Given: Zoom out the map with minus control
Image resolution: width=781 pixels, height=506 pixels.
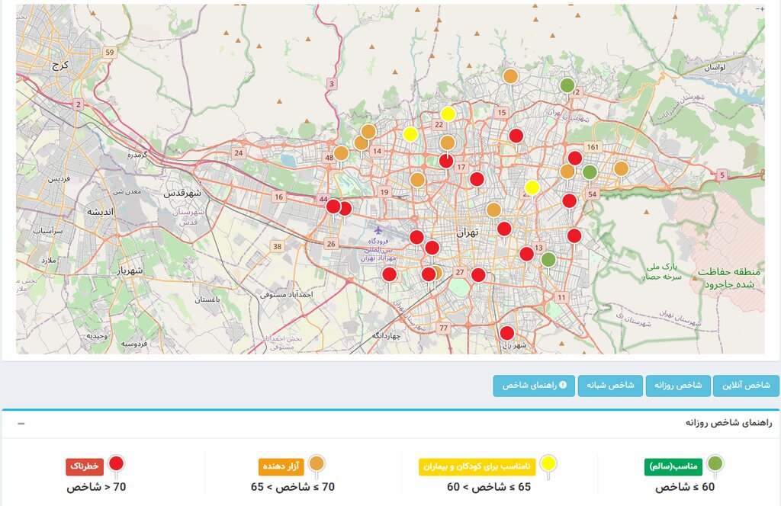Looking at the screenshot, I should [x=756, y=8].
